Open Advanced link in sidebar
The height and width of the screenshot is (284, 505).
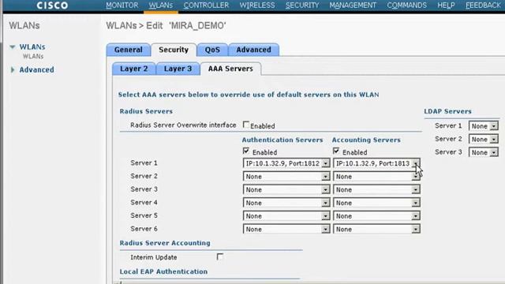pyautogui.click(x=37, y=69)
